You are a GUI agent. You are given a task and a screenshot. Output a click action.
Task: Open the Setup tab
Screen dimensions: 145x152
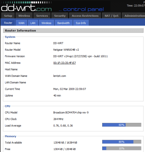pyautogui.click(x=8, y=16)
